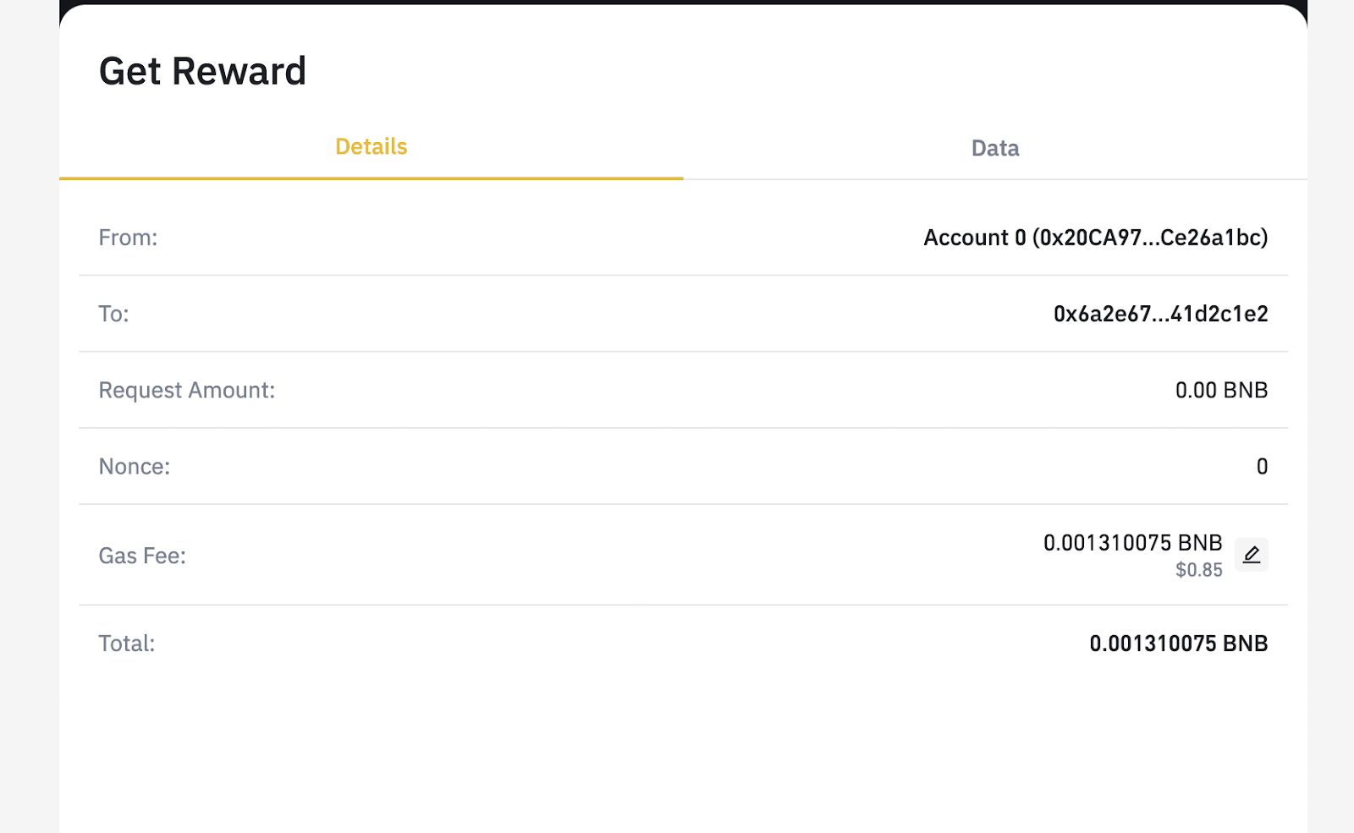1354x833 pixels.
Task: Click the gas fee amount in BNB
Action: pos(1132,542)
